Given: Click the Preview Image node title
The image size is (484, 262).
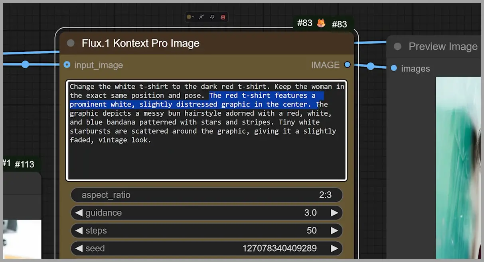Looking at the screenshot, I should (443, 47).
